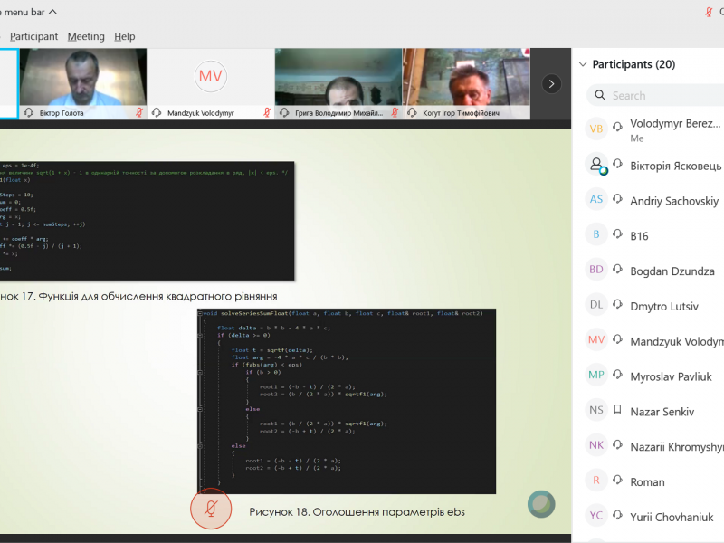Screen dimensions: 724x543
Task: Open the Help menu
Action: tap(125, 36)
